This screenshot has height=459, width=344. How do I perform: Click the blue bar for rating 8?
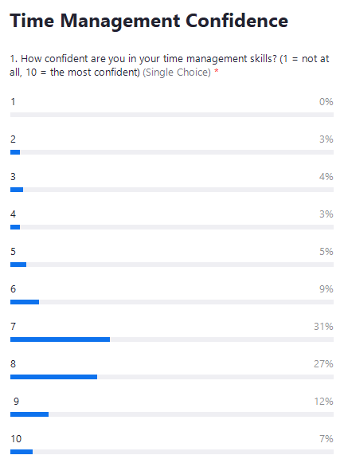point(54,377)
